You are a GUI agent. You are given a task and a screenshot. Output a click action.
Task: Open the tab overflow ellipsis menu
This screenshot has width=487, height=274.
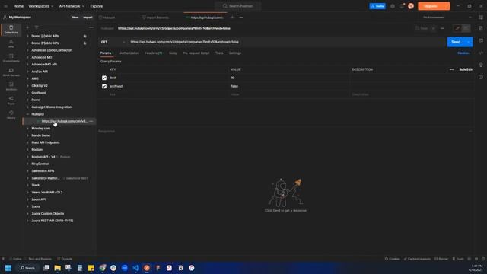[x=241, y=18]
